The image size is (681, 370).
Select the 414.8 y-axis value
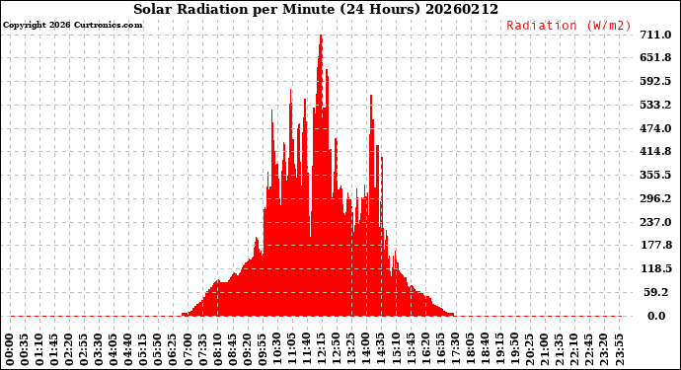click(655, 151)
